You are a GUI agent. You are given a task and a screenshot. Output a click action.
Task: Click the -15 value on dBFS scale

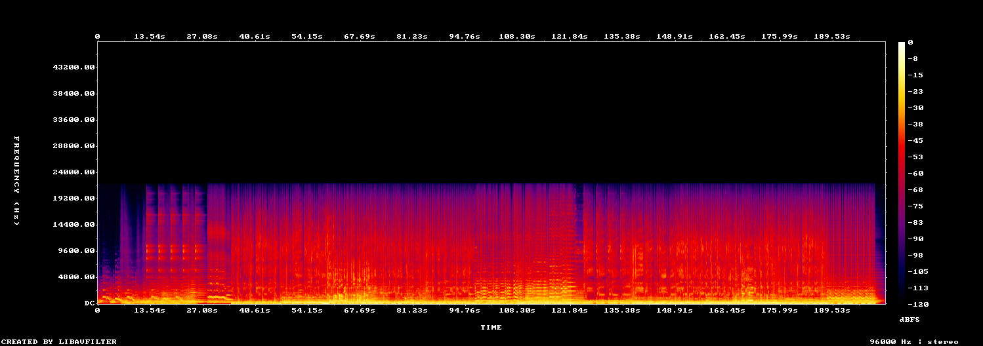pos(915,75)
